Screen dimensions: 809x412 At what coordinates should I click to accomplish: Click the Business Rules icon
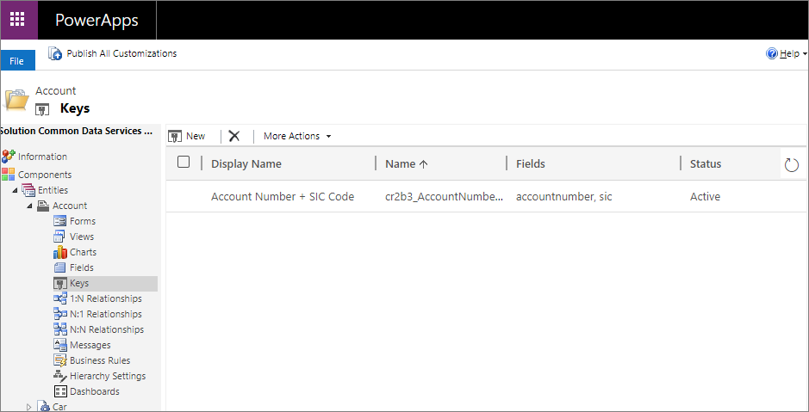[60, 360]
